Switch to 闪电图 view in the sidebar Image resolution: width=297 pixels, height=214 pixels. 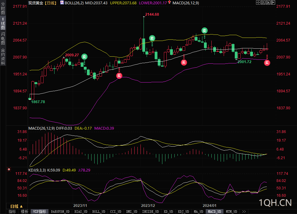(3, 38)
